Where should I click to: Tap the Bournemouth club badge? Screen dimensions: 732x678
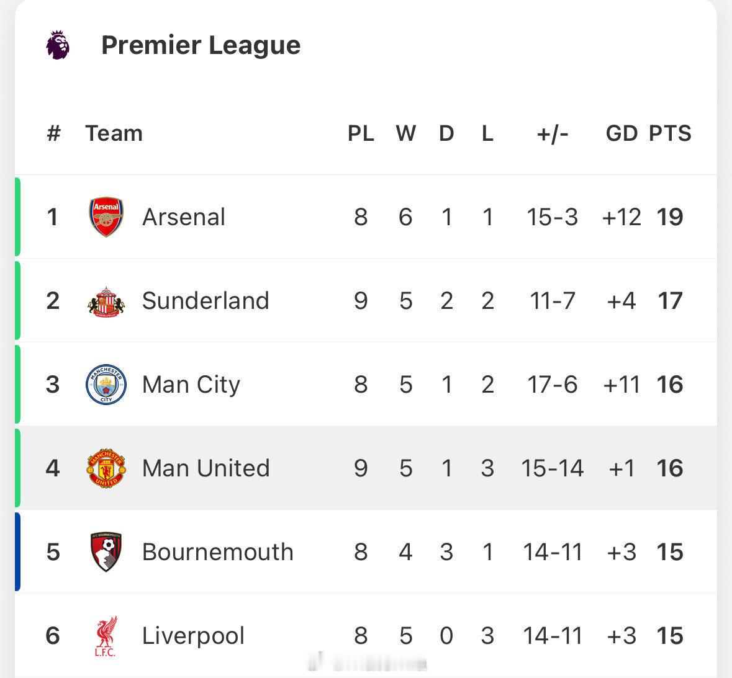pyautogui.click(x=106, y=551)
